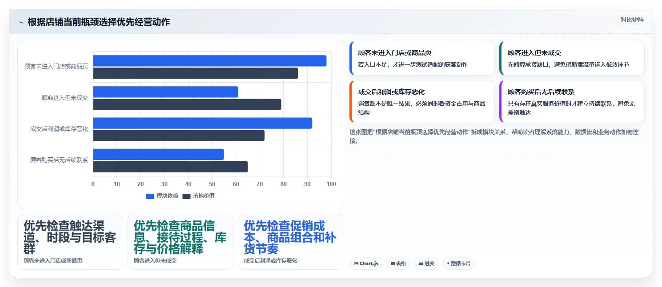
Task: Open the 顾客进入但未成交 info card
Action: [572, 58]
